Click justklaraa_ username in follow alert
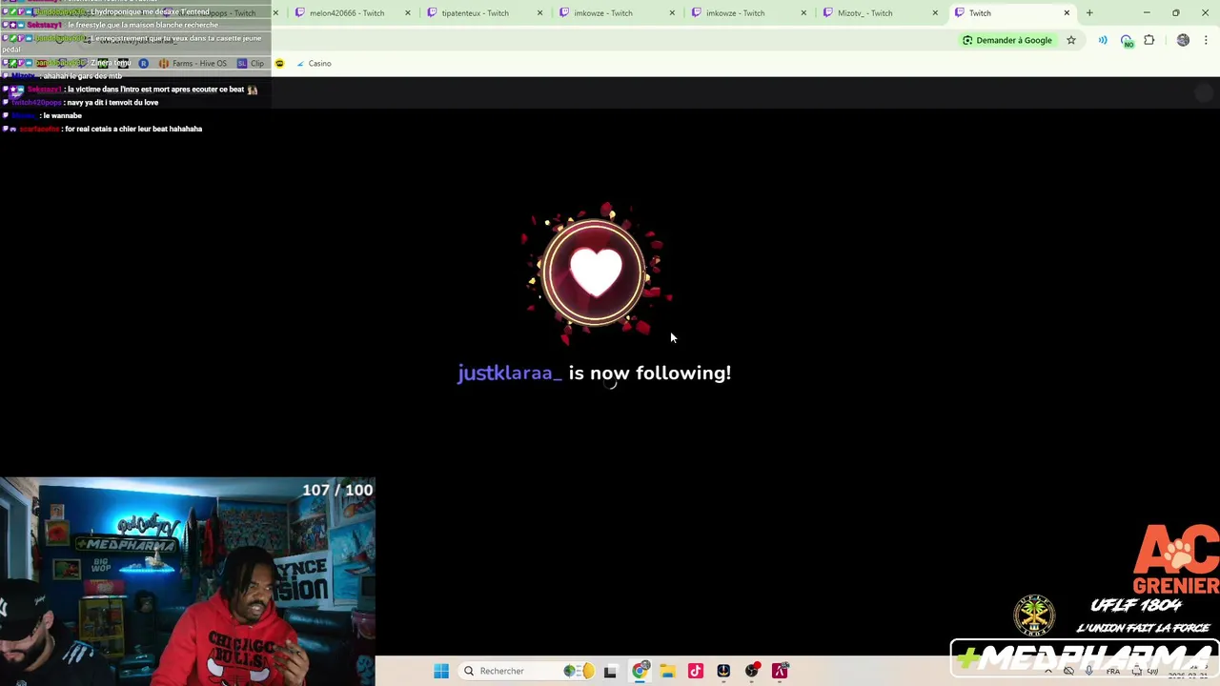The image size is (1220, 686). [510, 373]
